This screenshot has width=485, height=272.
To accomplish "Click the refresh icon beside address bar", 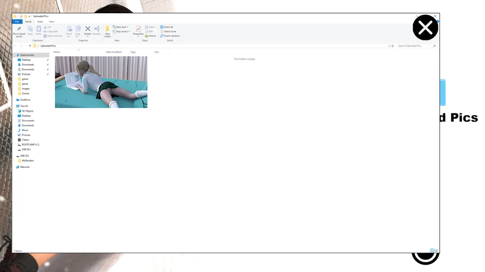I will coord(393,46).
